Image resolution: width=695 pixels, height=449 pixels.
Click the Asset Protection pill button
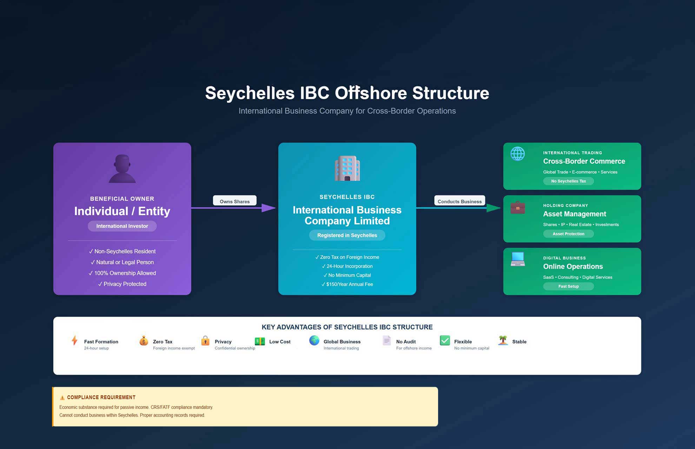click(x=568, y=234)
